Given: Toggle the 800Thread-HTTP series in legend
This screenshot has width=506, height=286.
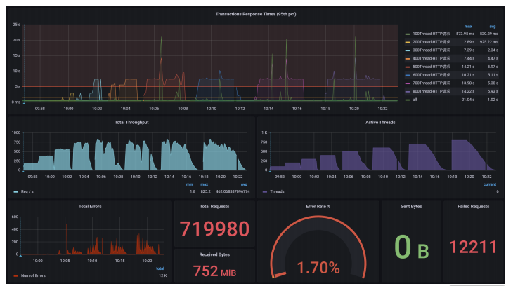Looking at the screenshot, I should (x=431, y=91).
